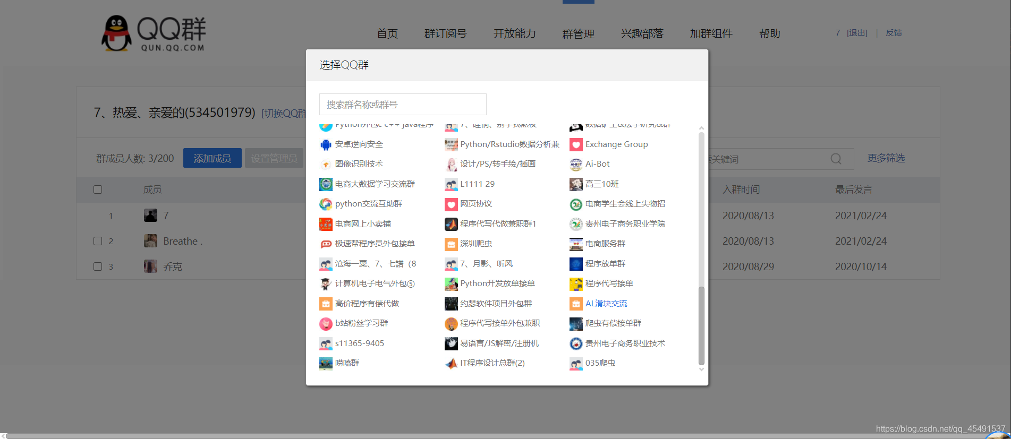Click the IT程序设计总群(2) group avatar

click(x=451, y=364)
